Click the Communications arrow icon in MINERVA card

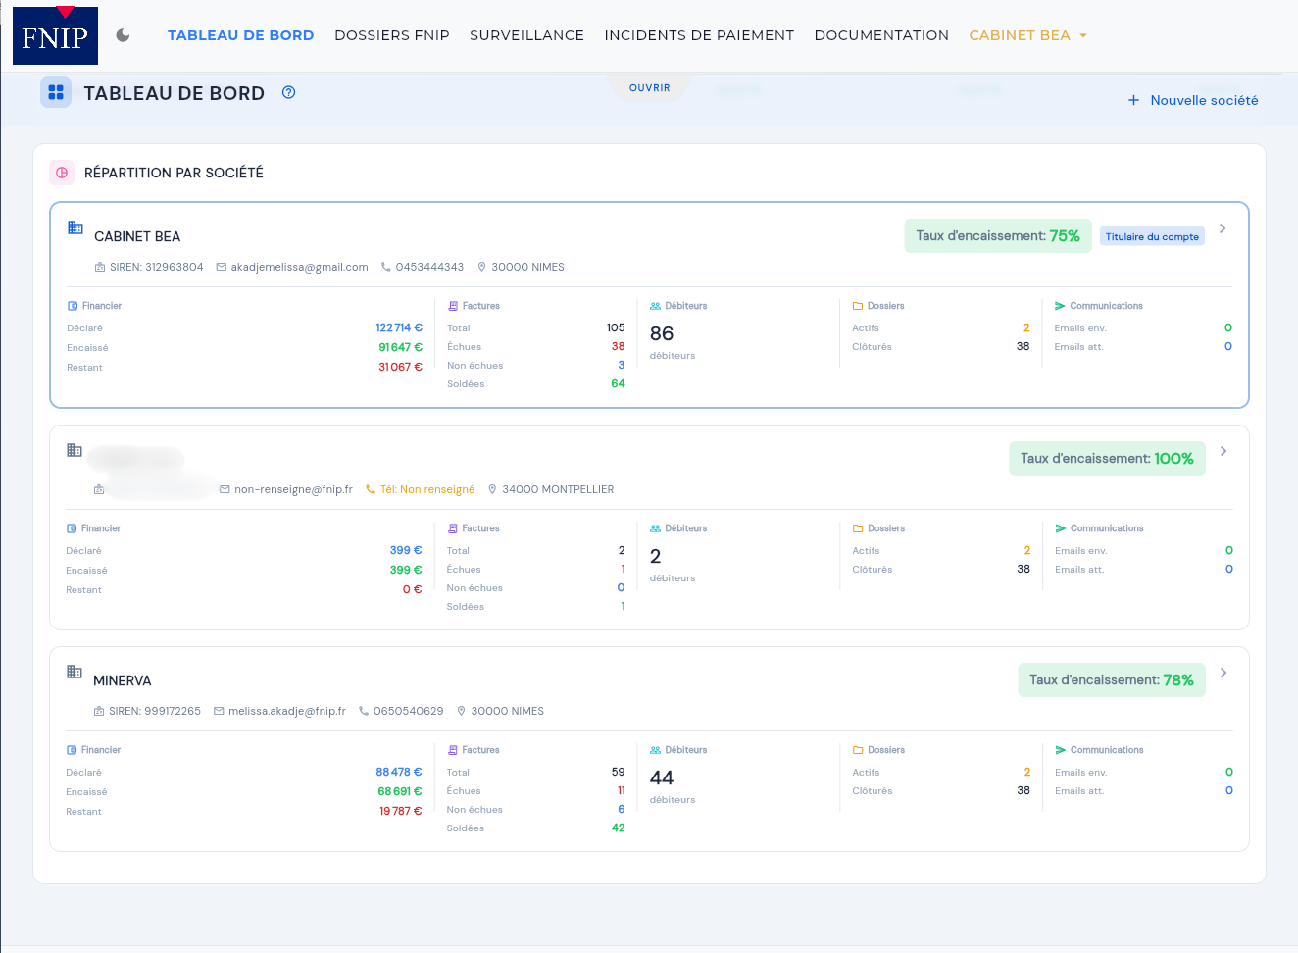point(1060,750)
